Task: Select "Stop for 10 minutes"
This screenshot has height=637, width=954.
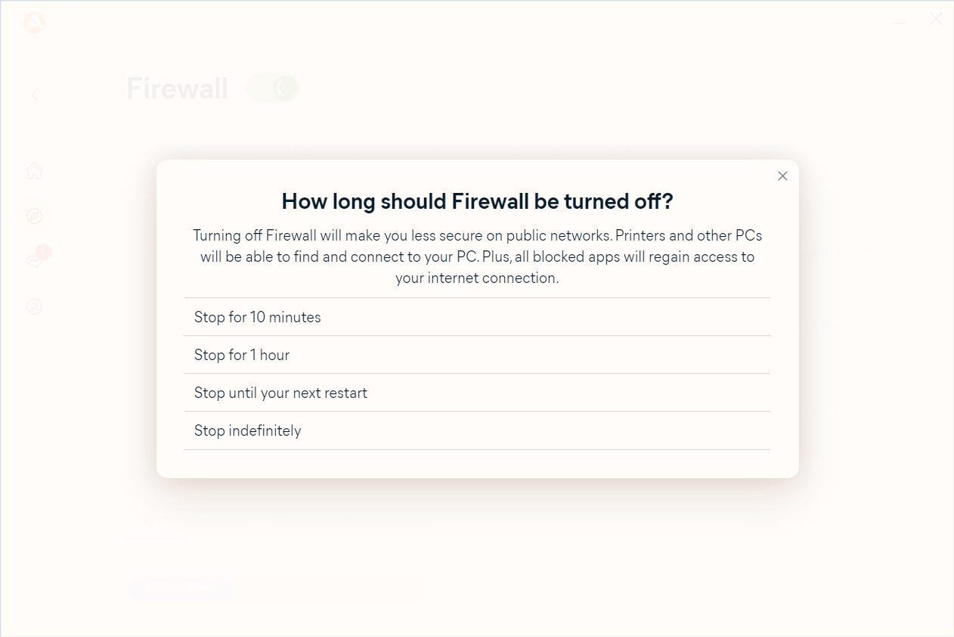Action: click(x=477, y=317)
